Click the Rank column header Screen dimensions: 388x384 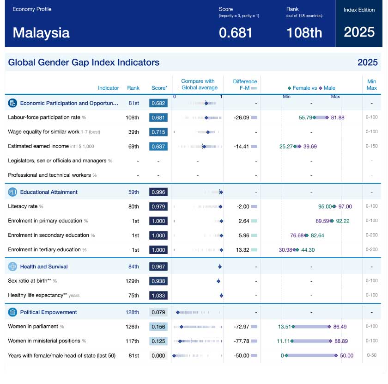133,88
